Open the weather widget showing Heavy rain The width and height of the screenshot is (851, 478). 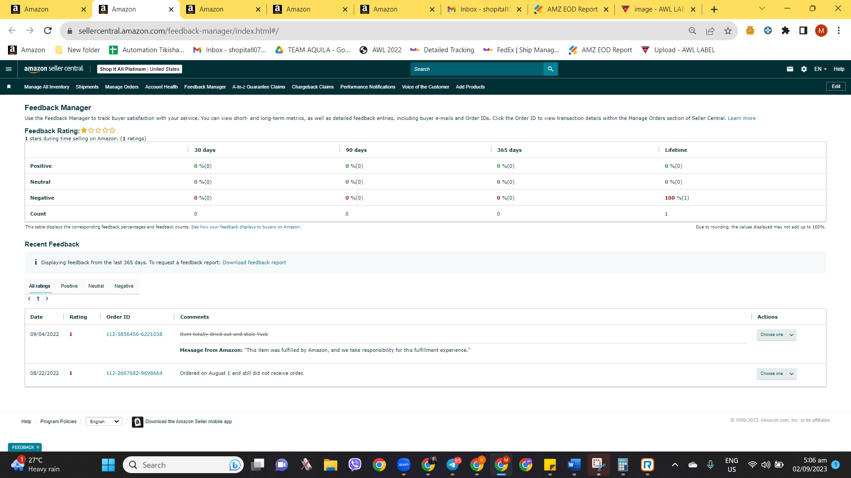click(x=35, y=465)
